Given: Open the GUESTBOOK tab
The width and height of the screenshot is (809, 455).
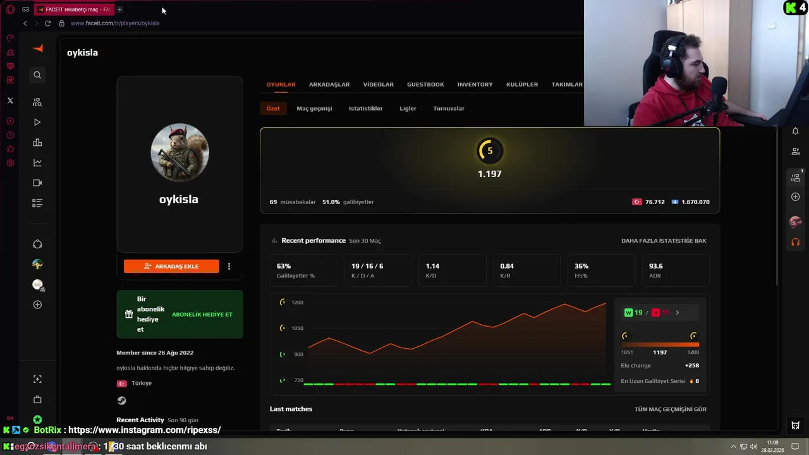Looking at the screenshot, I should [425, 85].
